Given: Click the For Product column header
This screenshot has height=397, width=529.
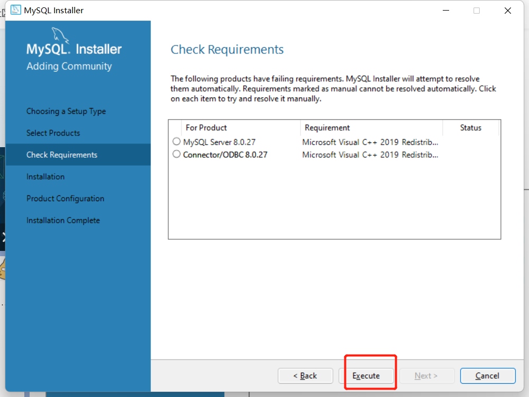Looking at the screenshot, I should click(x=241, y=128).
